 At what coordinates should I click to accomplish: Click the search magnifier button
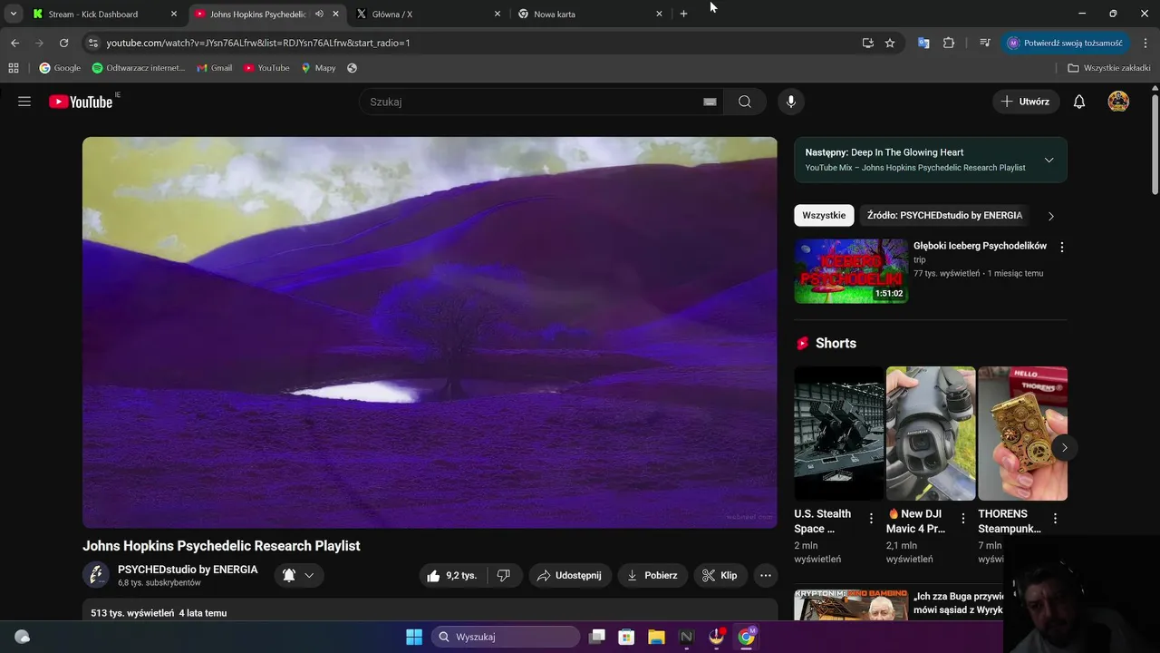pos(745,102)
